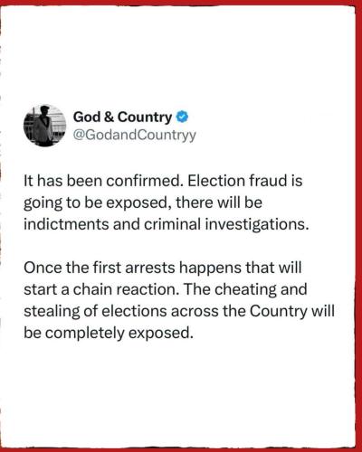The image size is (362, 452).
Task: Click the line starting 'Once the first arrests'
Action: click(163, 268)
